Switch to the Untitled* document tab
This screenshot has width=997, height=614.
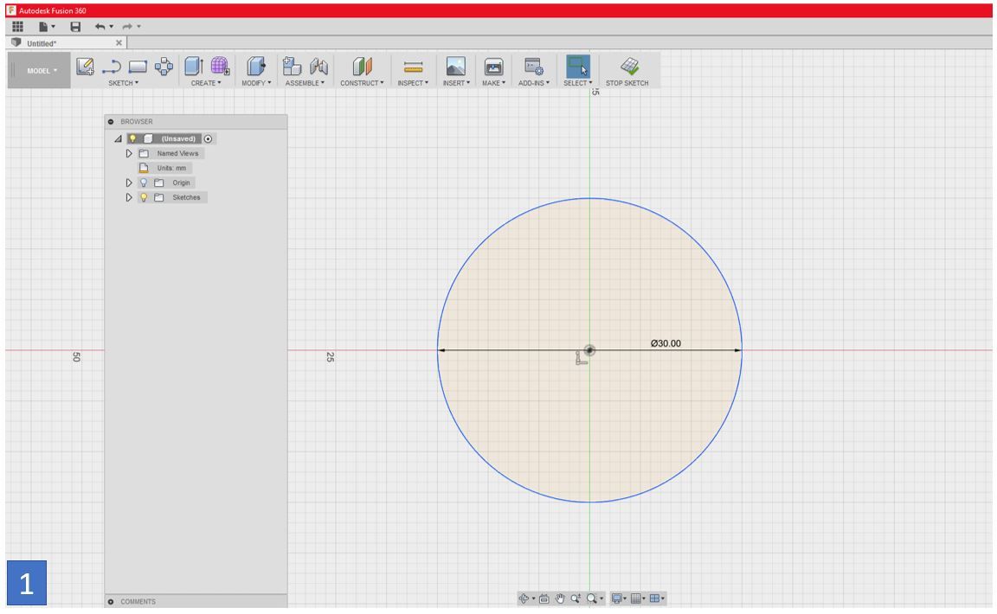pyautogui.click(x=42, y=43)
